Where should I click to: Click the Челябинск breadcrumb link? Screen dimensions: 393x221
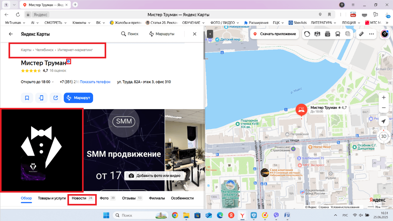pos(45,50)
